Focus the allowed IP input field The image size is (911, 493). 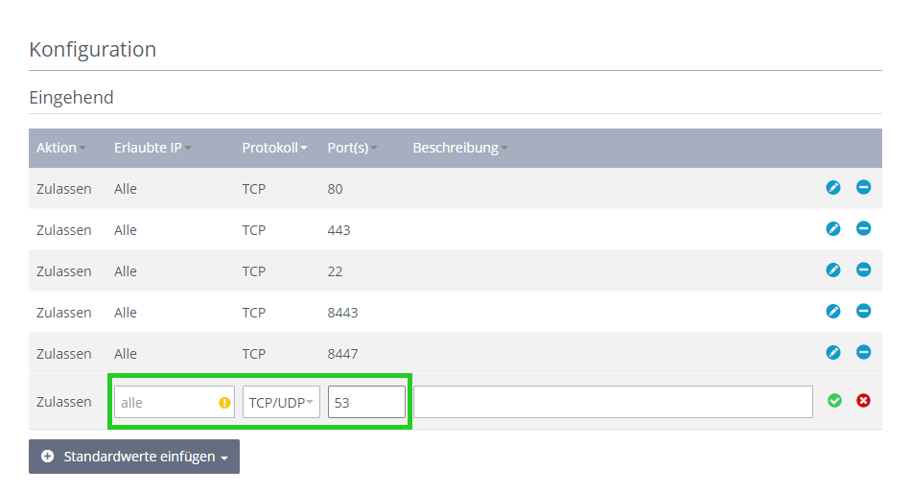[x=175, y=402]
